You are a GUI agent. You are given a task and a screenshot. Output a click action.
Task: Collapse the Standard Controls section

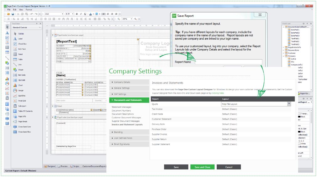point(40,28)
